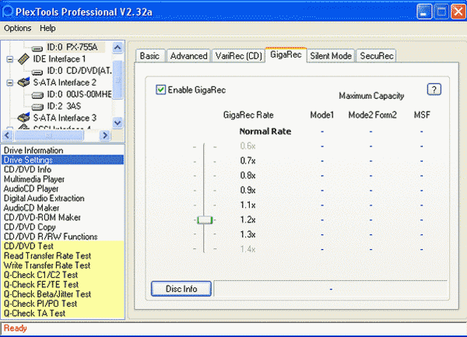Click the S-ATA Interface 2 icon
This screenshot has height=337, width=467.
pos(23,82)
